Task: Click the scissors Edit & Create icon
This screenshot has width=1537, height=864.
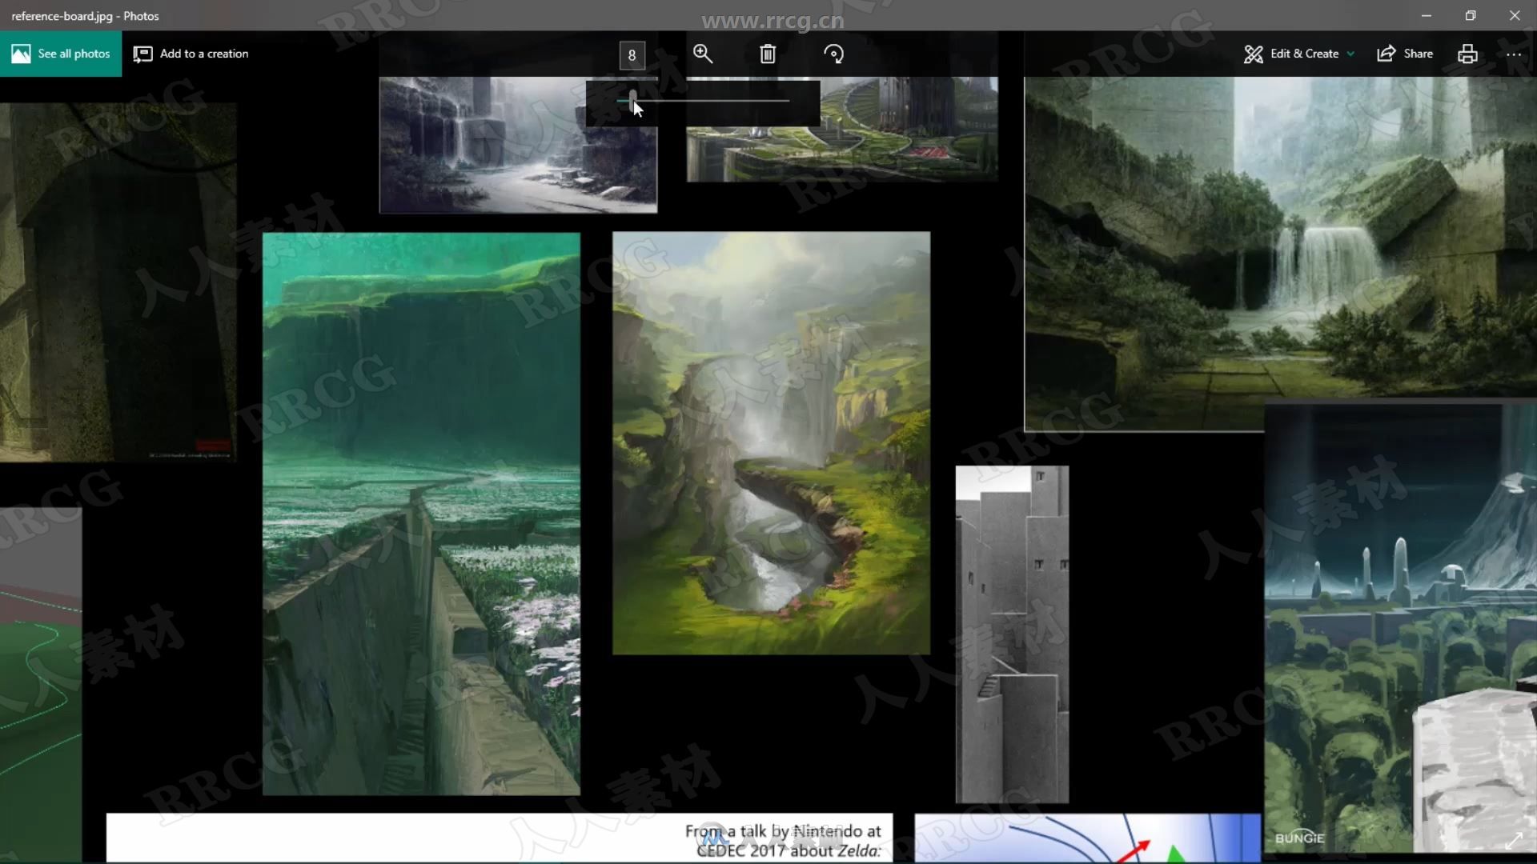Action: (1253, 54)
